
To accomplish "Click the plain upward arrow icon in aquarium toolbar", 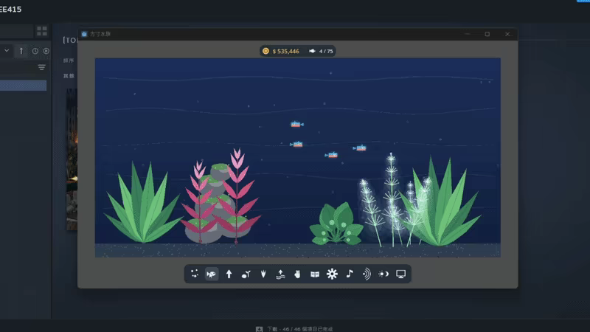I will pos(229,274).
